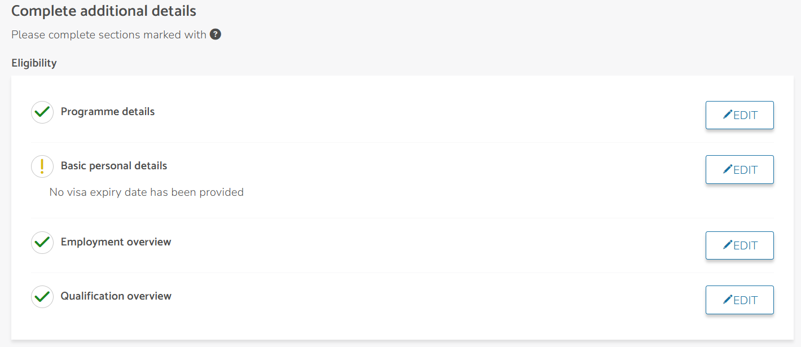Select the Basic personal details label
The width and height of the screenshot is (801, 347).
114,166
